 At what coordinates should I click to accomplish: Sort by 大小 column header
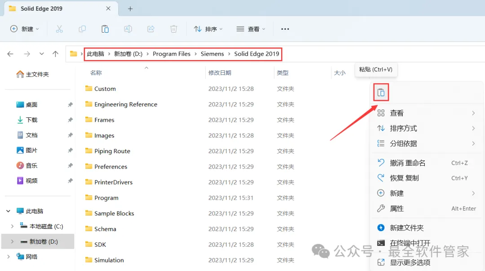[339, 73]
